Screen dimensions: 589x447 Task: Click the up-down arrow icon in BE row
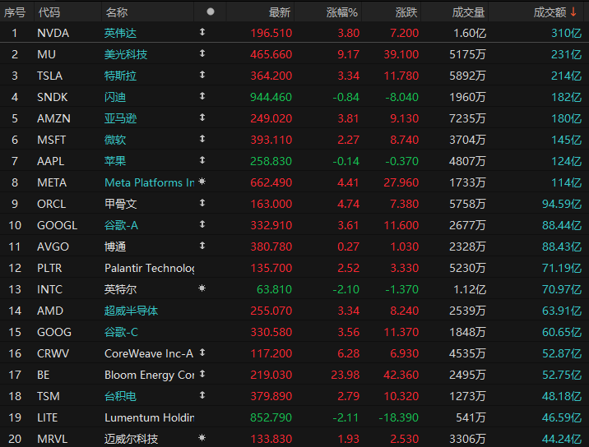click(202, 374)
